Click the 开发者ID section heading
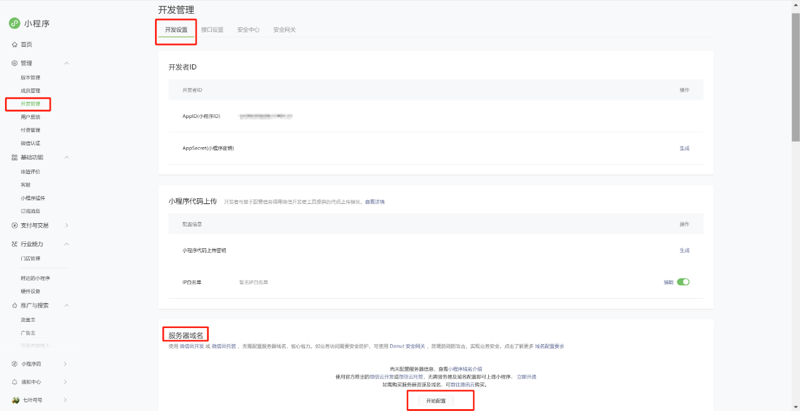 click(182, 67)
